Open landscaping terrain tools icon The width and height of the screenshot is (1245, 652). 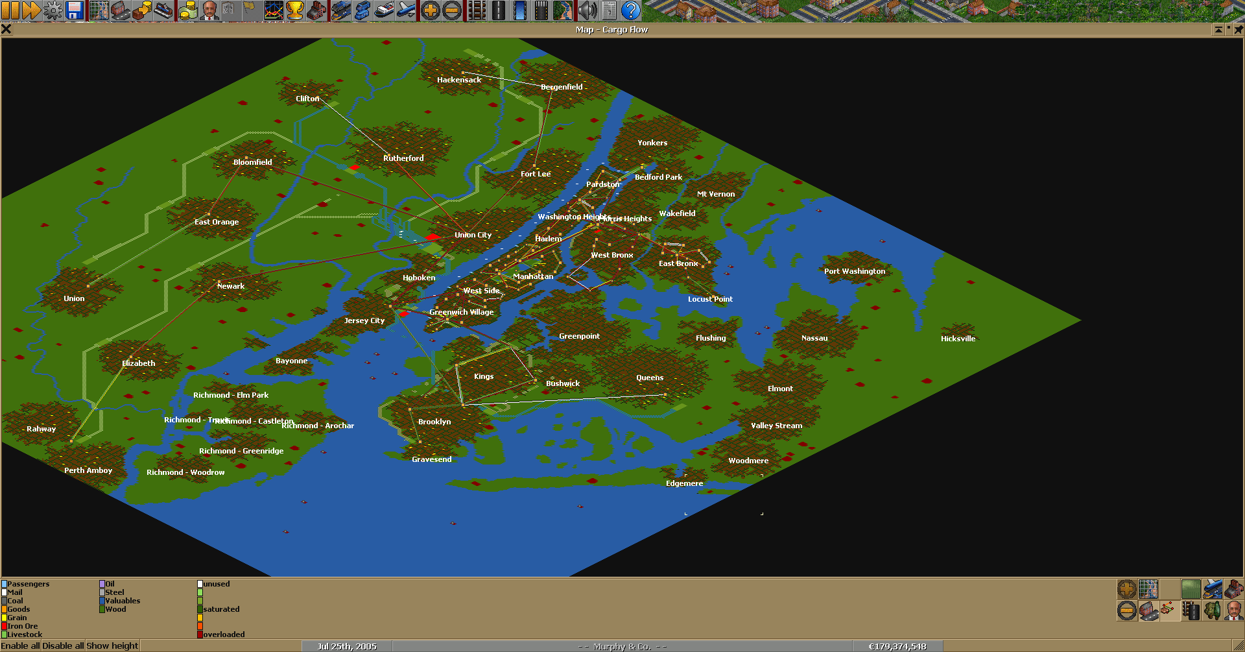[x=563, y=10]
